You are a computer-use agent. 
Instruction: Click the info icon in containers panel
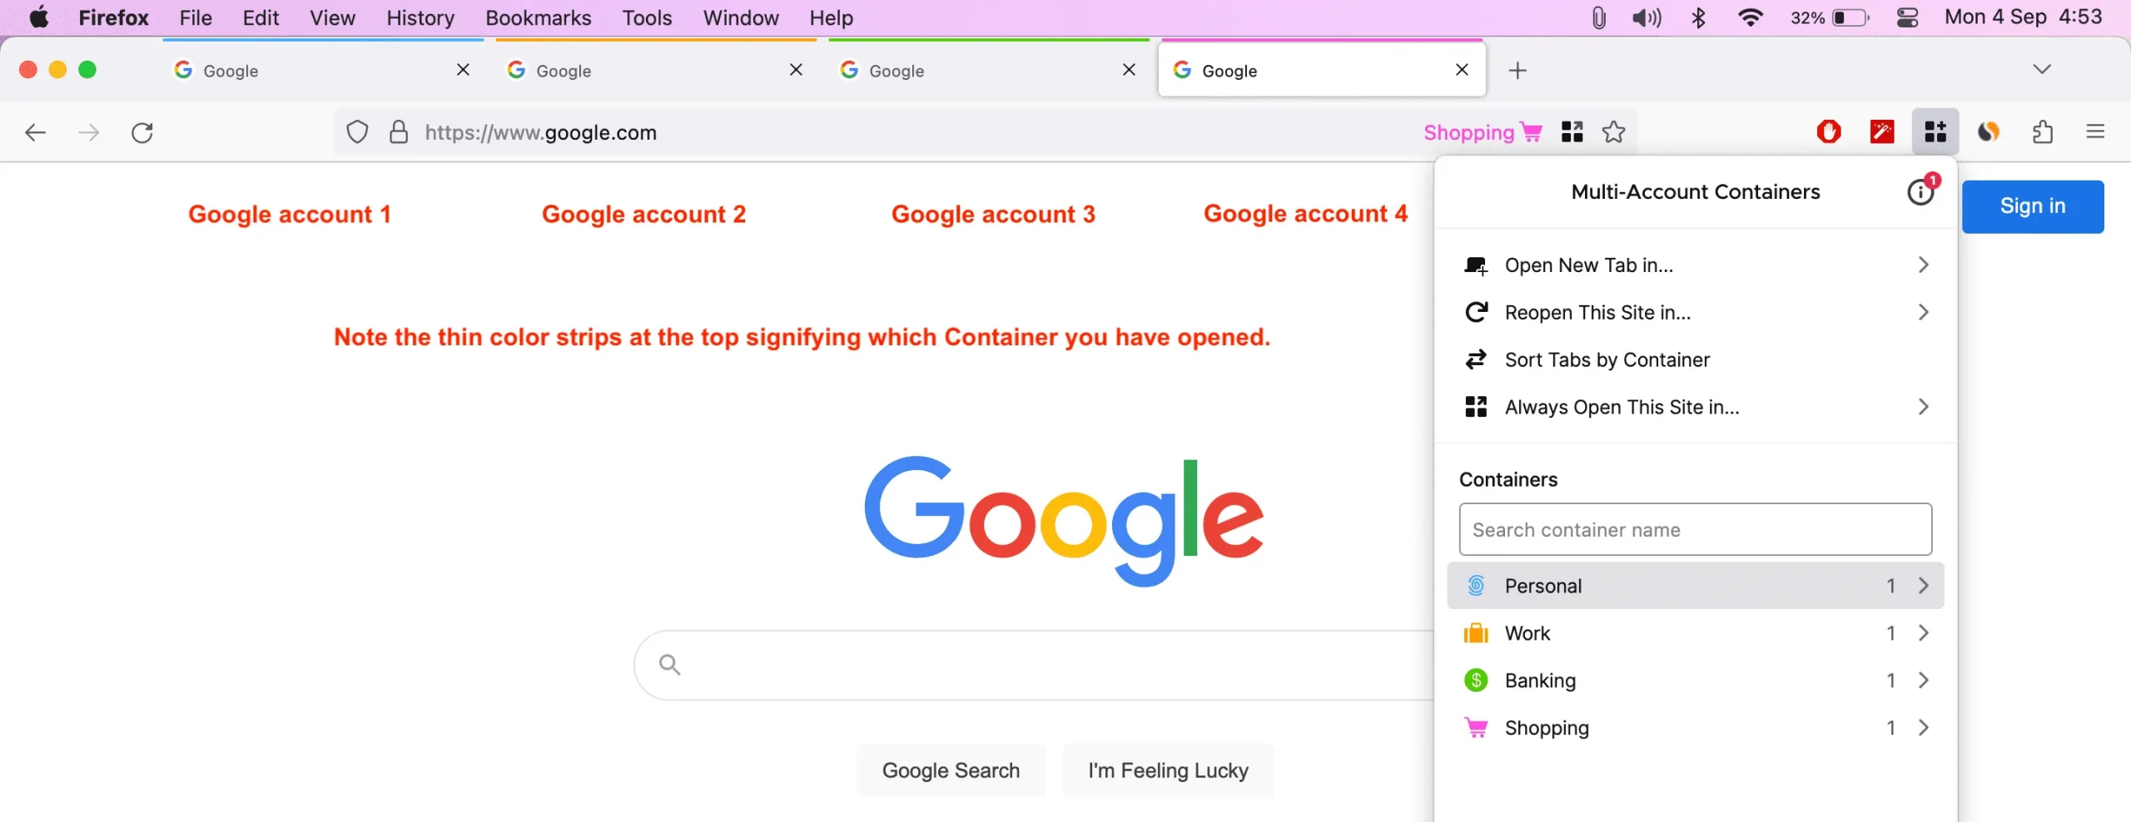(x=1920, y=192)
